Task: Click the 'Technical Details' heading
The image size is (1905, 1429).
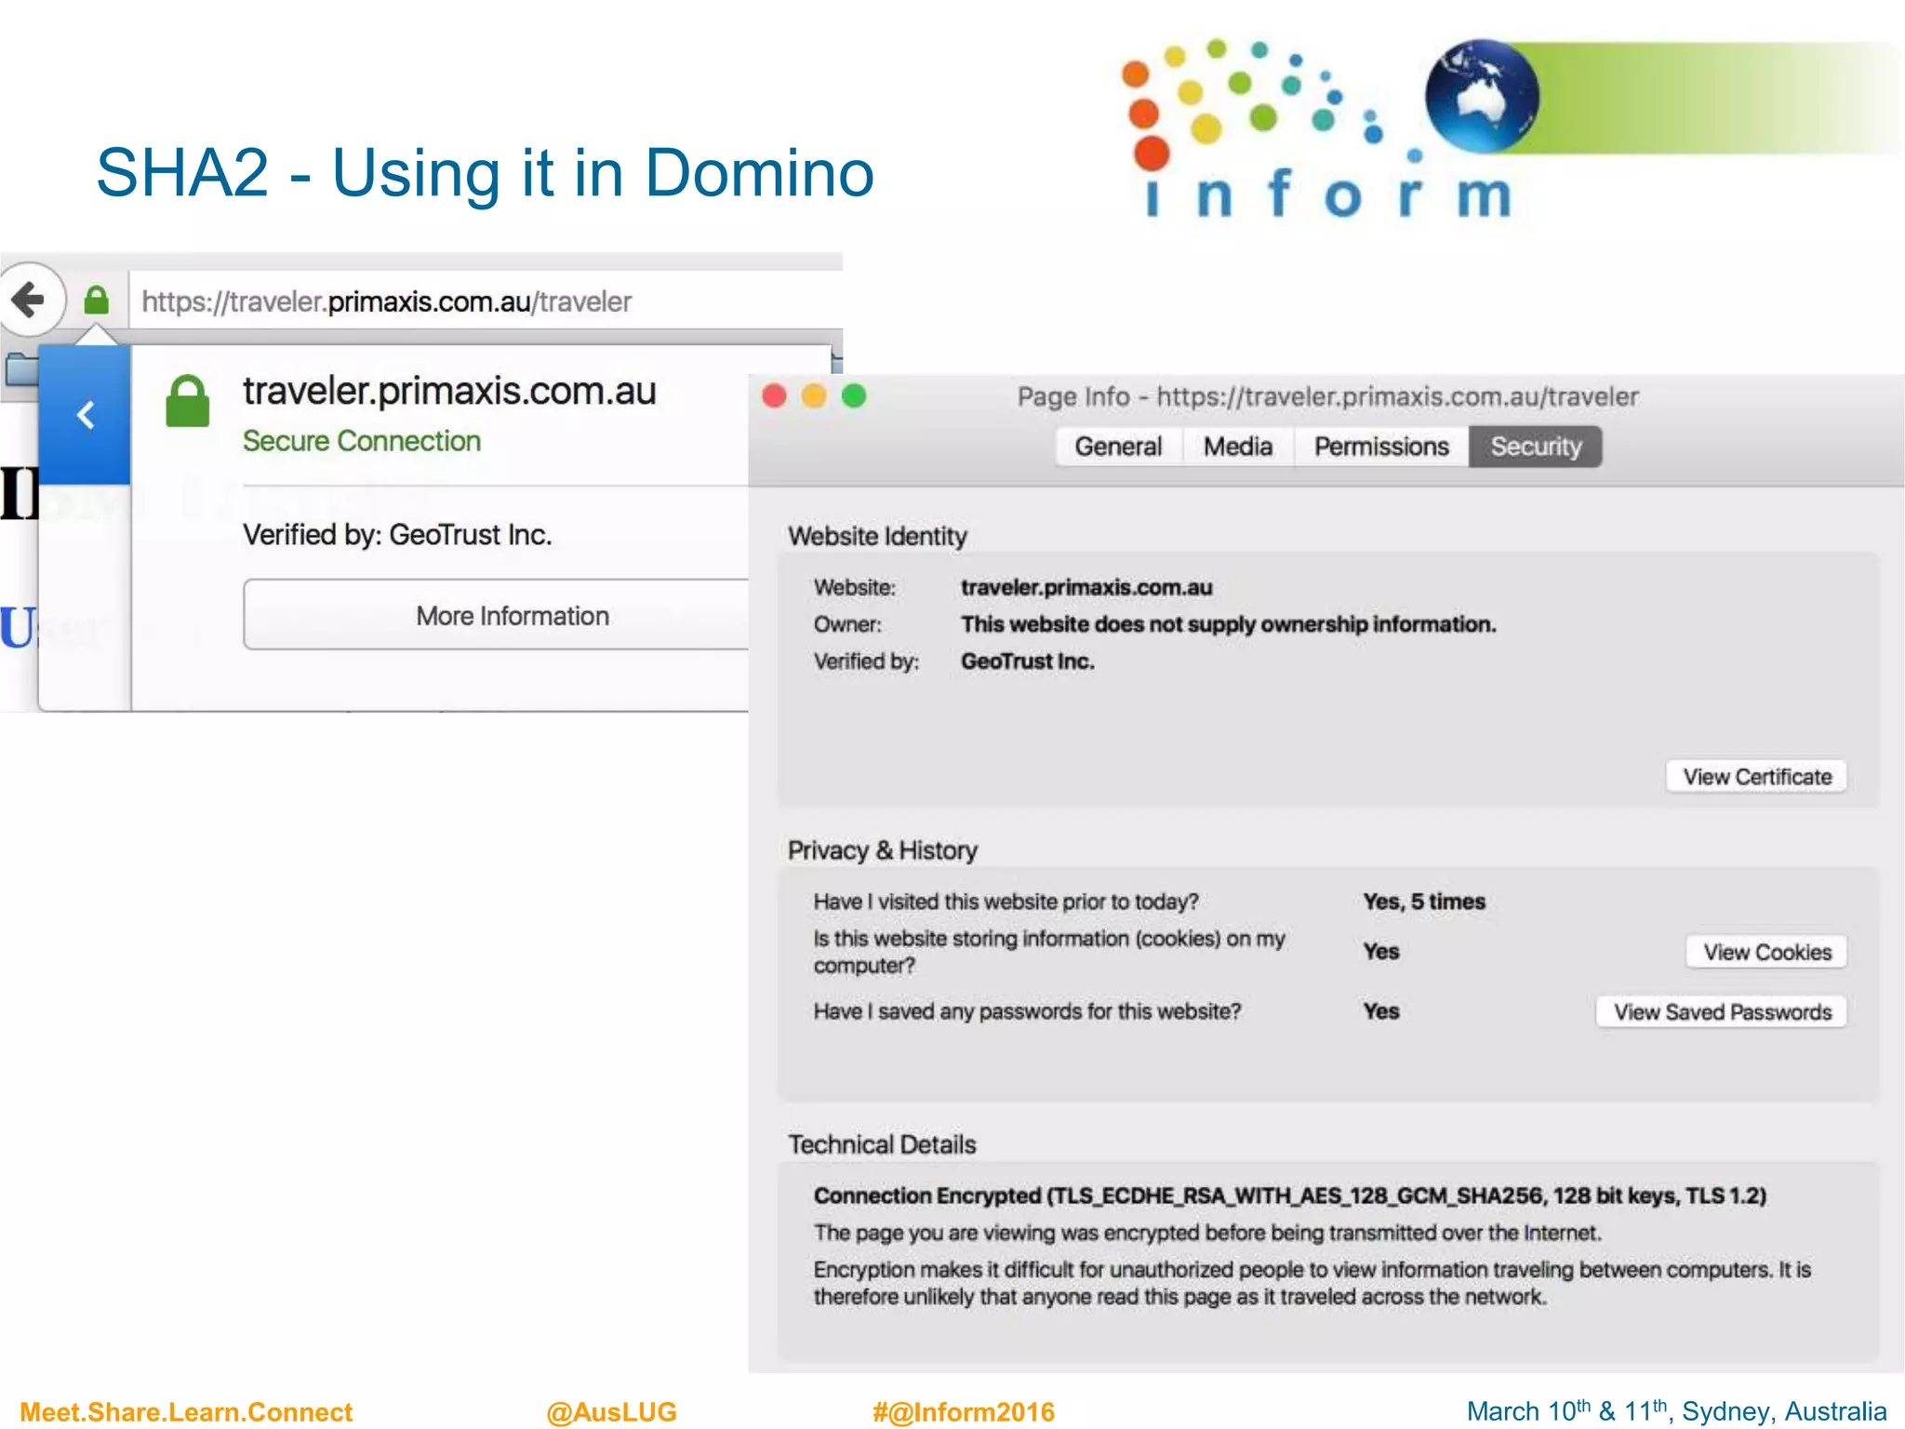Action: coord(882,1144)
